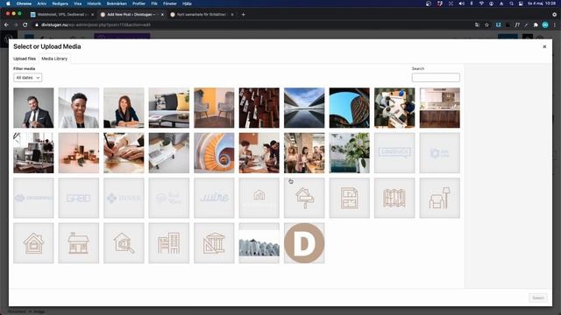Select the white wavy building photo
This screenshot has width=561, height=315.
coord(259,243)
